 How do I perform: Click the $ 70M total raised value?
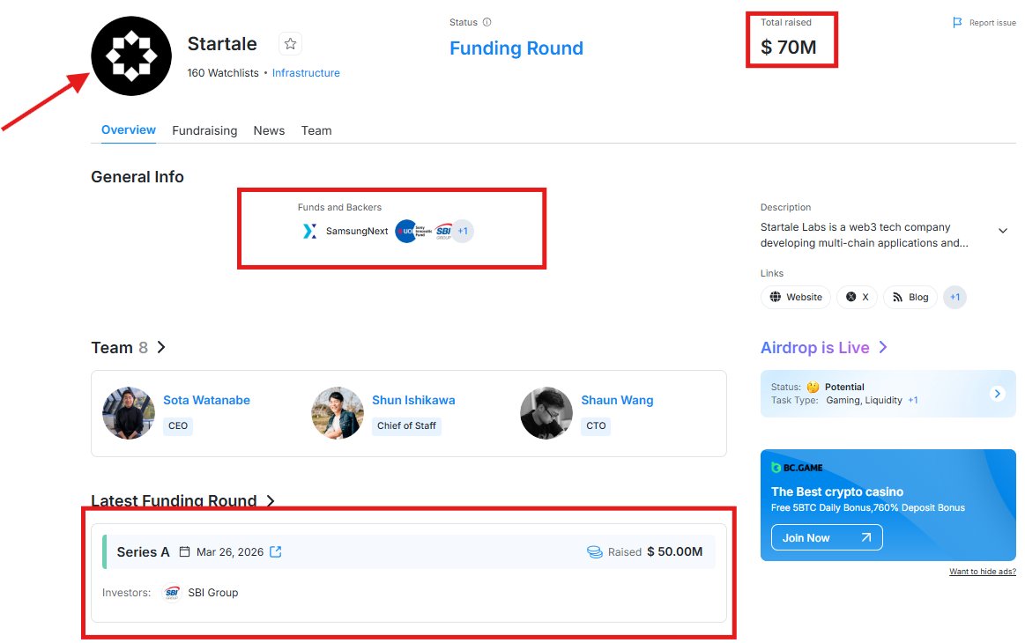789,47
